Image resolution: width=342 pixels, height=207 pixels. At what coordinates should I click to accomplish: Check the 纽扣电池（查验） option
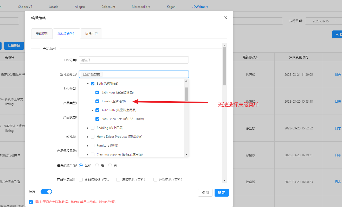coord(118,180)
